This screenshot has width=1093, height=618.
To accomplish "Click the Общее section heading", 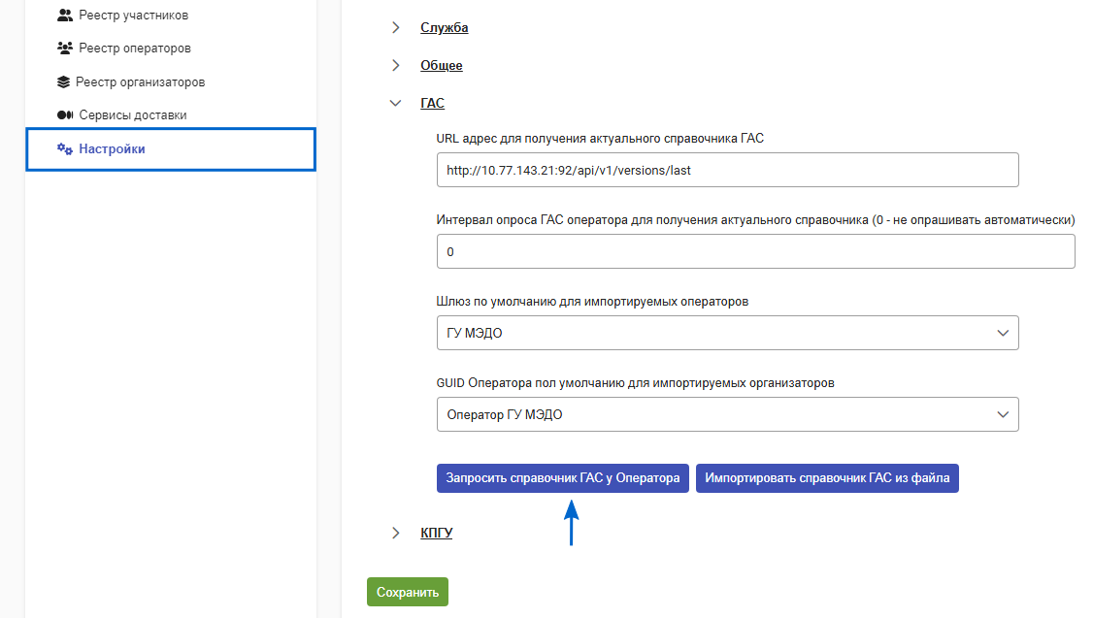I will pyautogui.click(x=442, y=66).
